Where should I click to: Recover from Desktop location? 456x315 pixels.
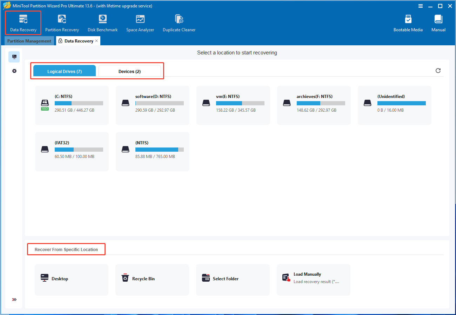coord(72,280)
